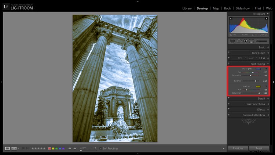This screenshot has width=275, height=155.
Task: Apply the red color label
Action: pyautogui.click(x=49, y=148)
